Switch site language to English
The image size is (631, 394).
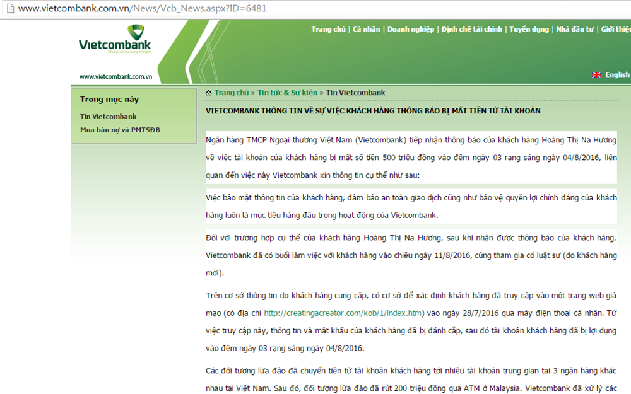tap(617, 75)
